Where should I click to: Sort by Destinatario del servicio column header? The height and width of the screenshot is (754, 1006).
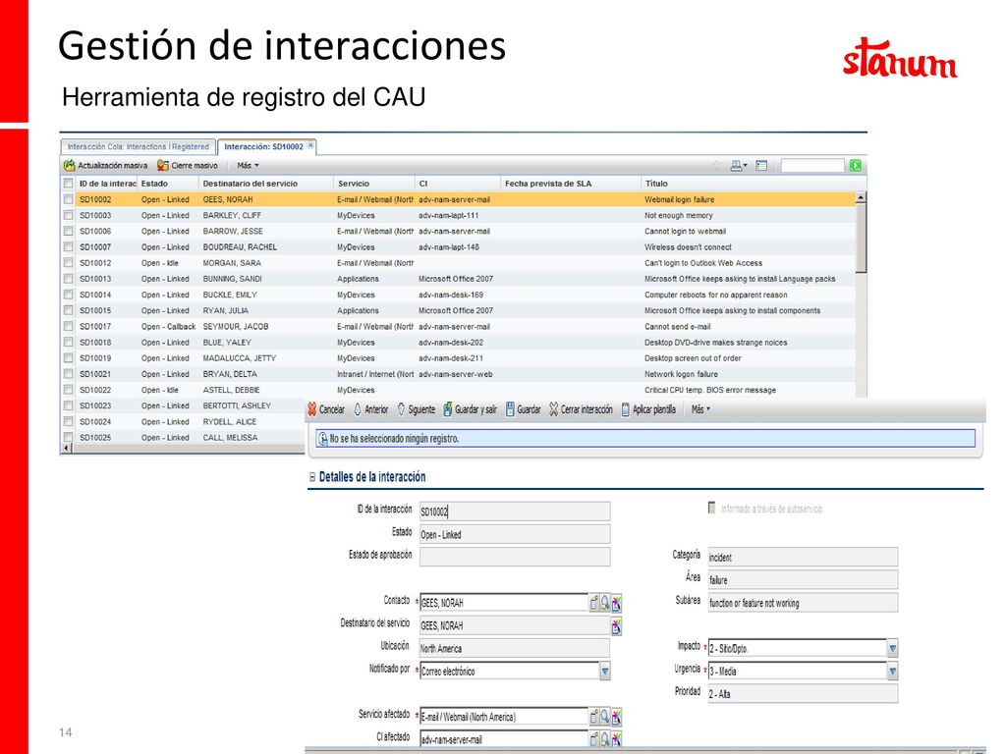tap(251, 184)
